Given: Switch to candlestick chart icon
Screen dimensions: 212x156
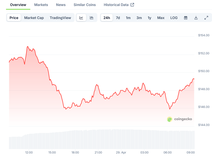Looking at the screenshot, I should (x=92, y=18).
